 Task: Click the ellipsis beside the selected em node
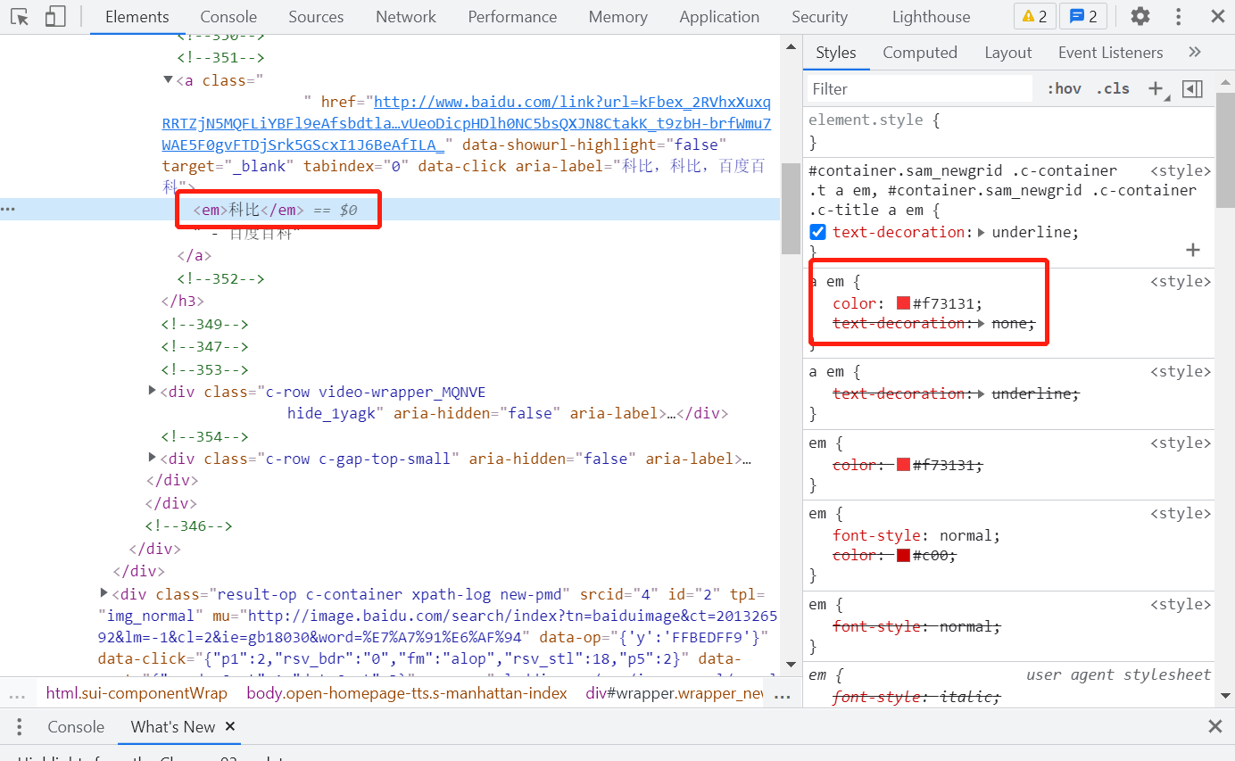click(9, 210)
